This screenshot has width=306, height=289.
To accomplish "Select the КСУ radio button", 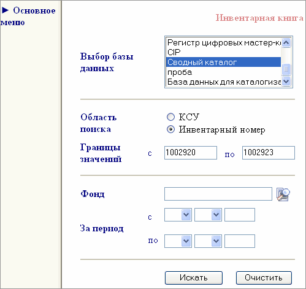I will (170, 117).
